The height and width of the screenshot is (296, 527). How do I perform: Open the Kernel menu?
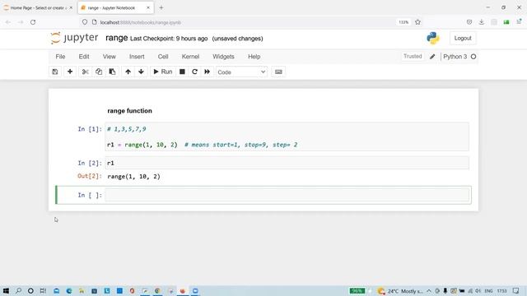click(x=190, y=57)
